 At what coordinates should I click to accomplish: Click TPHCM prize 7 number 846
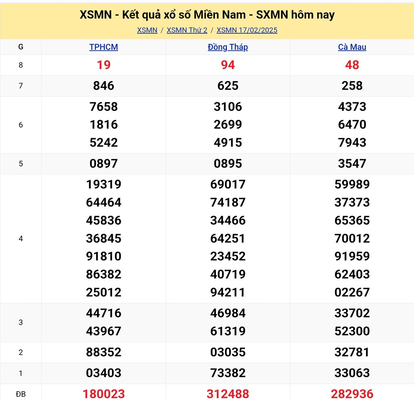[x=103, y=86]
